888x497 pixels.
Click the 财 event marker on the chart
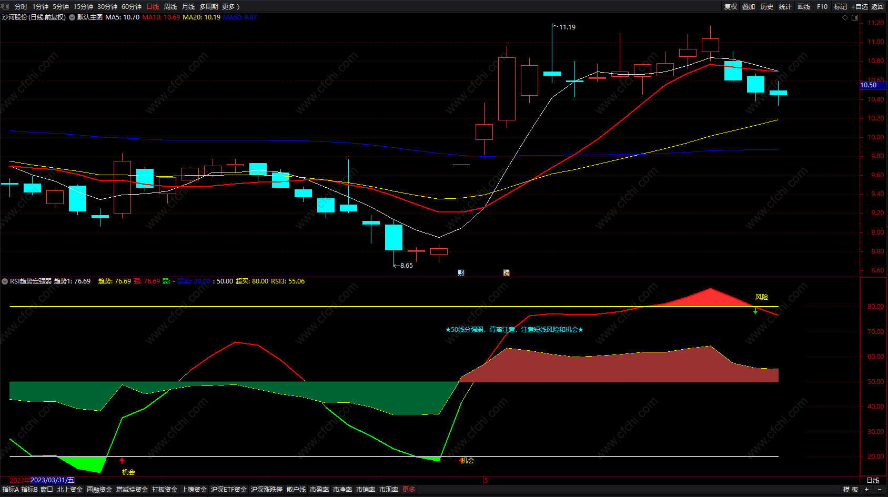[461, 272]
